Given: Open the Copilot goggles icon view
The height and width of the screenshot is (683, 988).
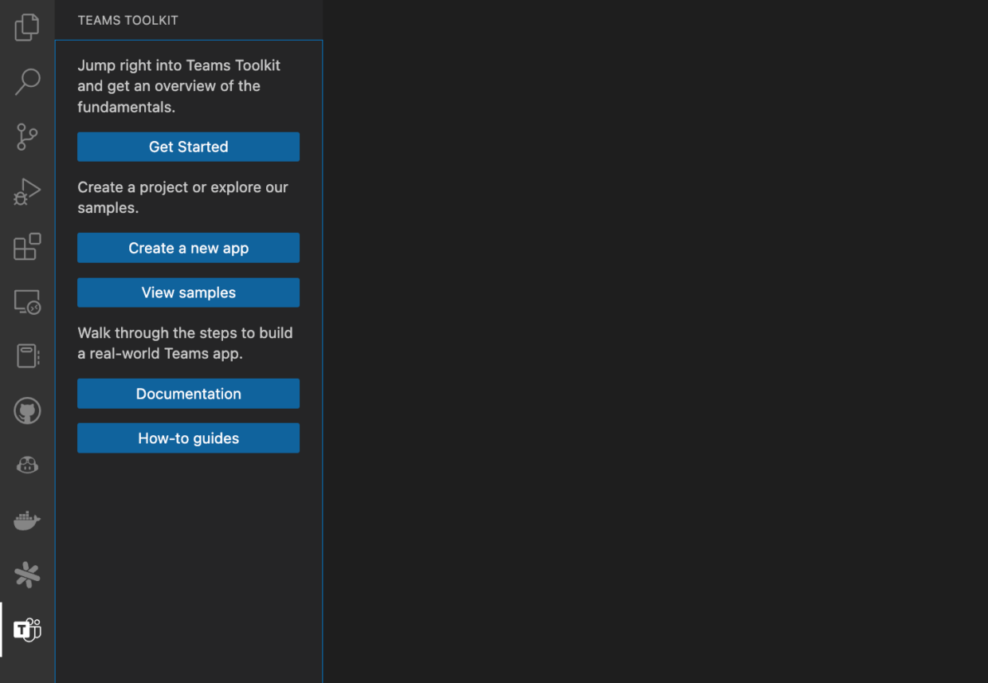Looking at the screenshot, I should pyautogui.click(x=27, y=465).
